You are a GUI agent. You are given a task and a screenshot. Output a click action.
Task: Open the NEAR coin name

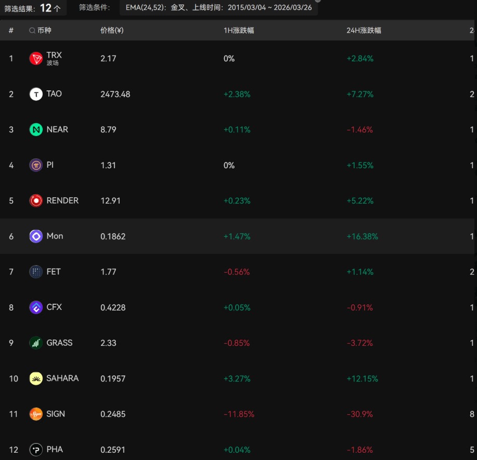tap(57, 129)
